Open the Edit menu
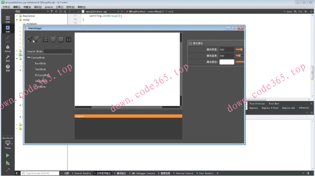This screenshot has height=176, width=315. (17, 7)
